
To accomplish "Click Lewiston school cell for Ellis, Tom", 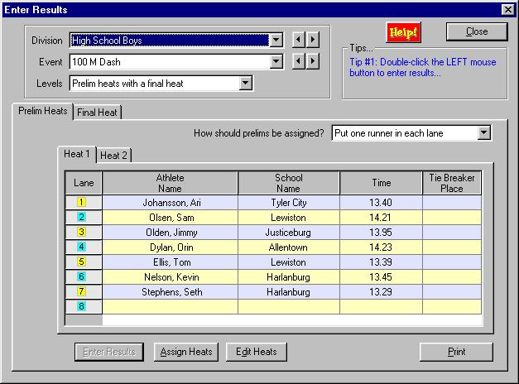I will point(289,262).
